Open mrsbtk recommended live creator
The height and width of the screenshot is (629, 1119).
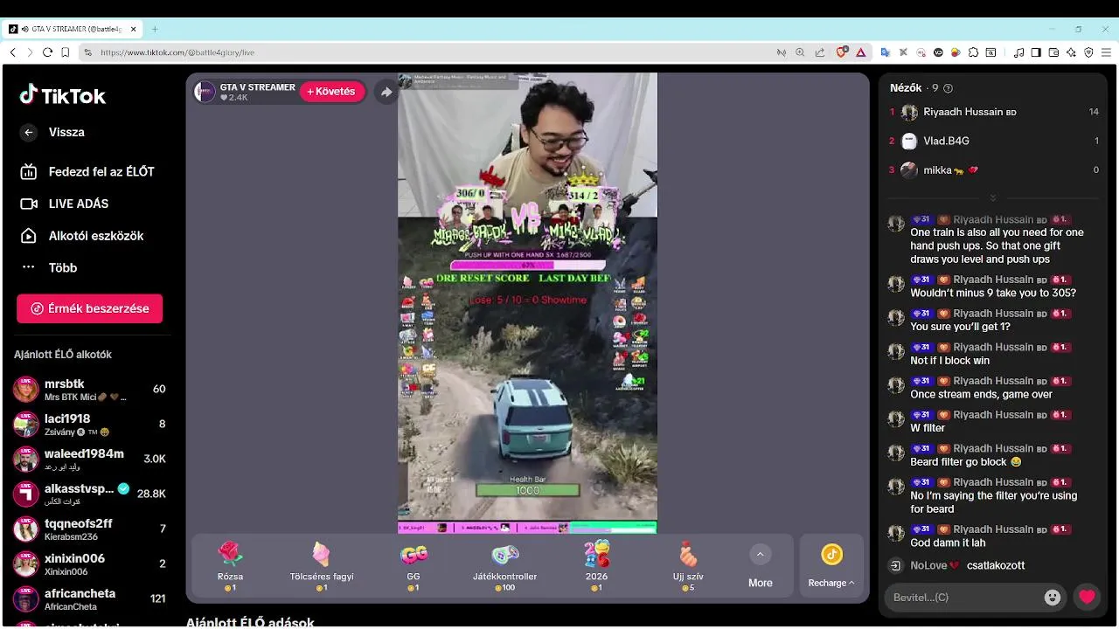(90, 390)
